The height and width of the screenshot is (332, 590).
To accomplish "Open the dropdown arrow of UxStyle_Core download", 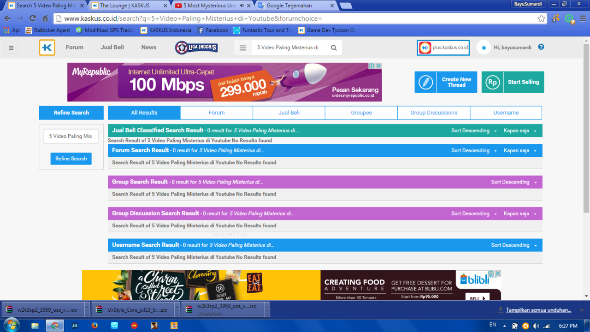I will (x=177, y=310).
